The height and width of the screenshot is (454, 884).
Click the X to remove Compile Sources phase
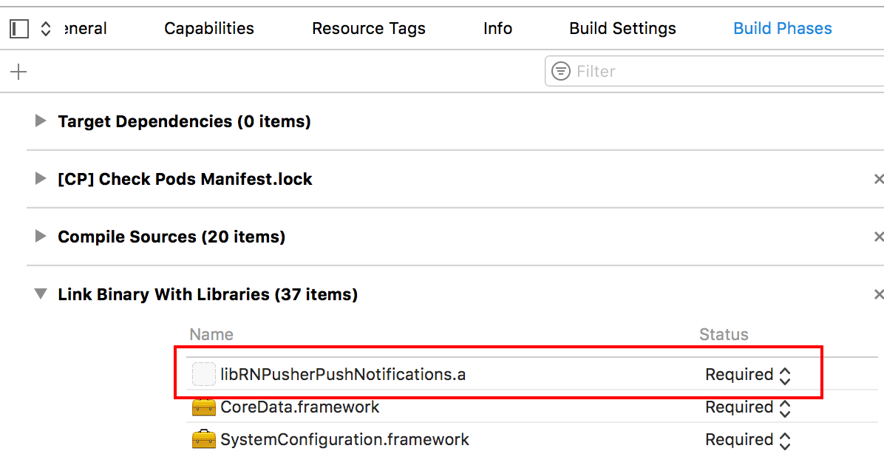879,237
